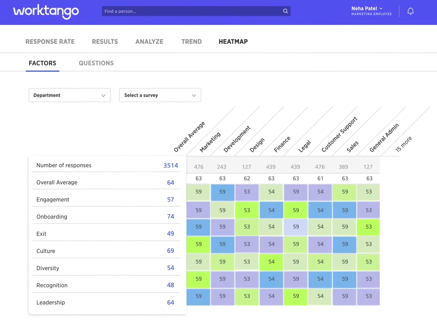Open the ANALYZE section
Image resolution: width=437 pixels, height=328 pixels.
(149, 41)
